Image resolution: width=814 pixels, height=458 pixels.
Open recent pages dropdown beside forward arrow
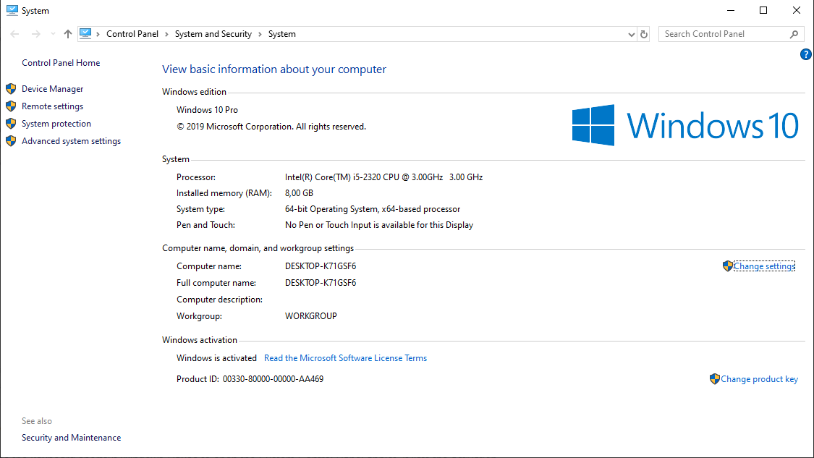(51, 33)
